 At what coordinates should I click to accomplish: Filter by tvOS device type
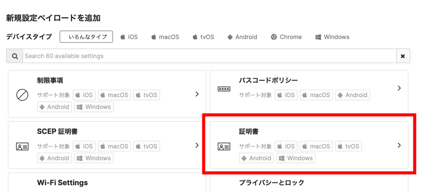pos(203,37)
